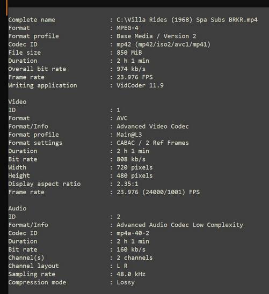Screen dimensions: 269x294
Task: Select the Advanced Video Codec text
Action: [x=152, y=127]
